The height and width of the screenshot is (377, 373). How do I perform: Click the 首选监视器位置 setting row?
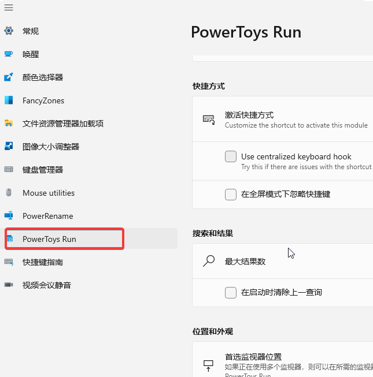point(283,360)
